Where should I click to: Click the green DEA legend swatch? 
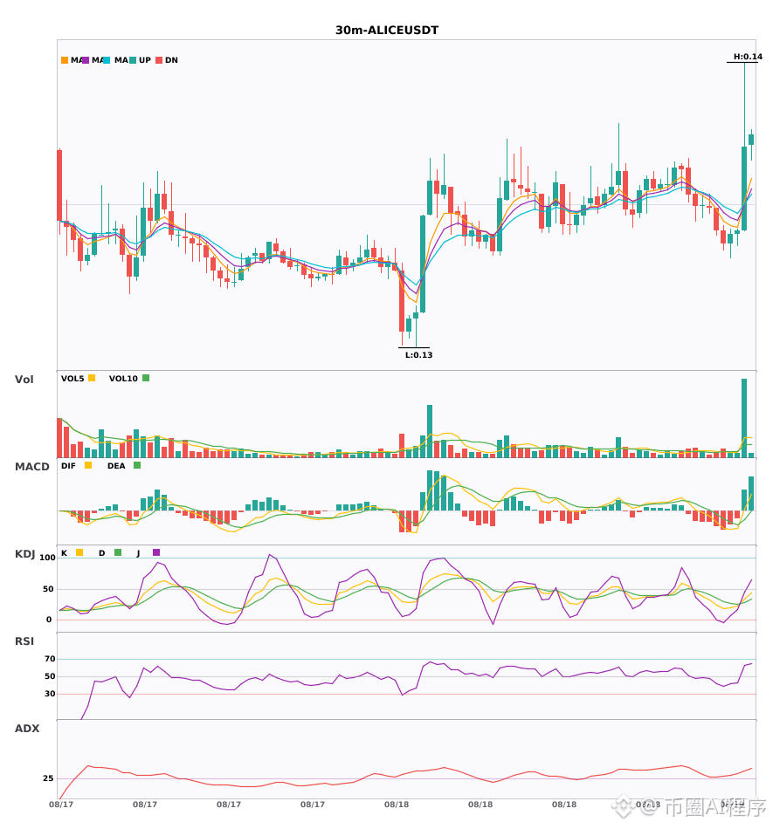tap(137, 465)
